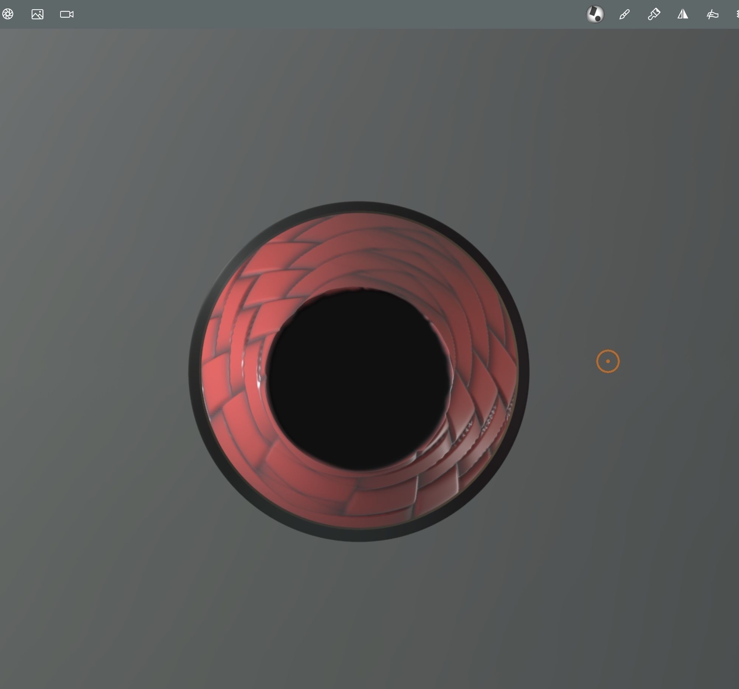
Task: Open the shading aperture icon menu
Action: click(x=7, y=14)
